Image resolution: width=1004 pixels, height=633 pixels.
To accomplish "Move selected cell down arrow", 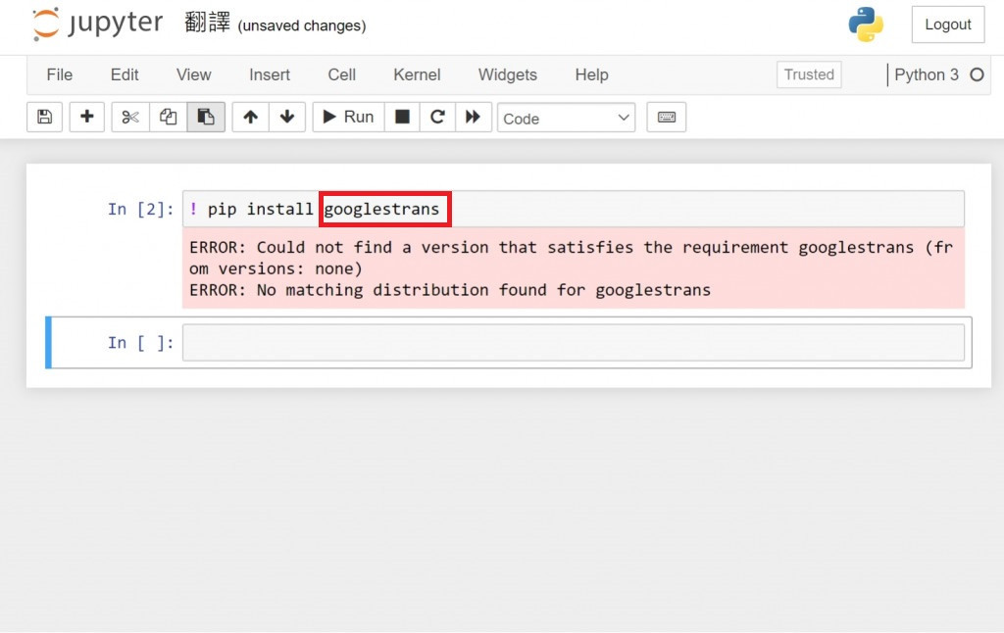I will pos(287,118).
